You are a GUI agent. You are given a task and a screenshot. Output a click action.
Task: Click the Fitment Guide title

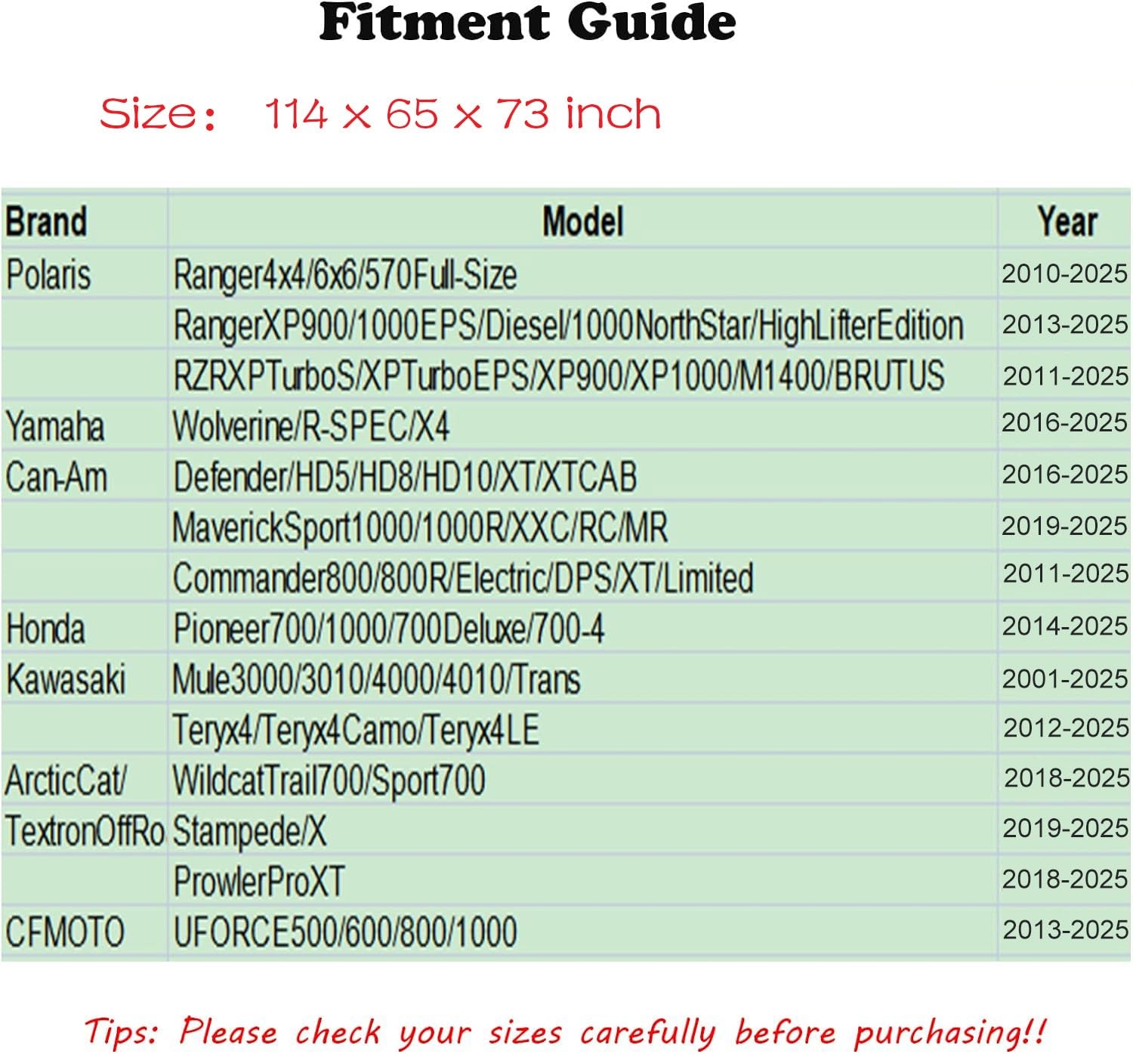click(x=527, y=23)
